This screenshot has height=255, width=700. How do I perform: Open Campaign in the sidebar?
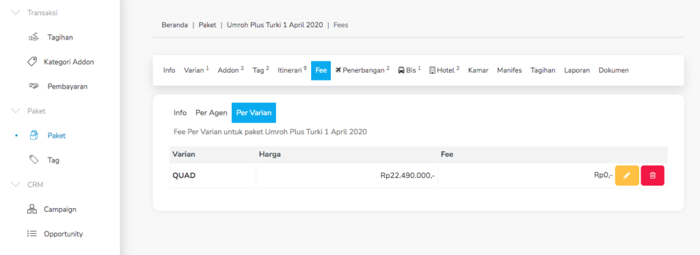pos(60,209)
